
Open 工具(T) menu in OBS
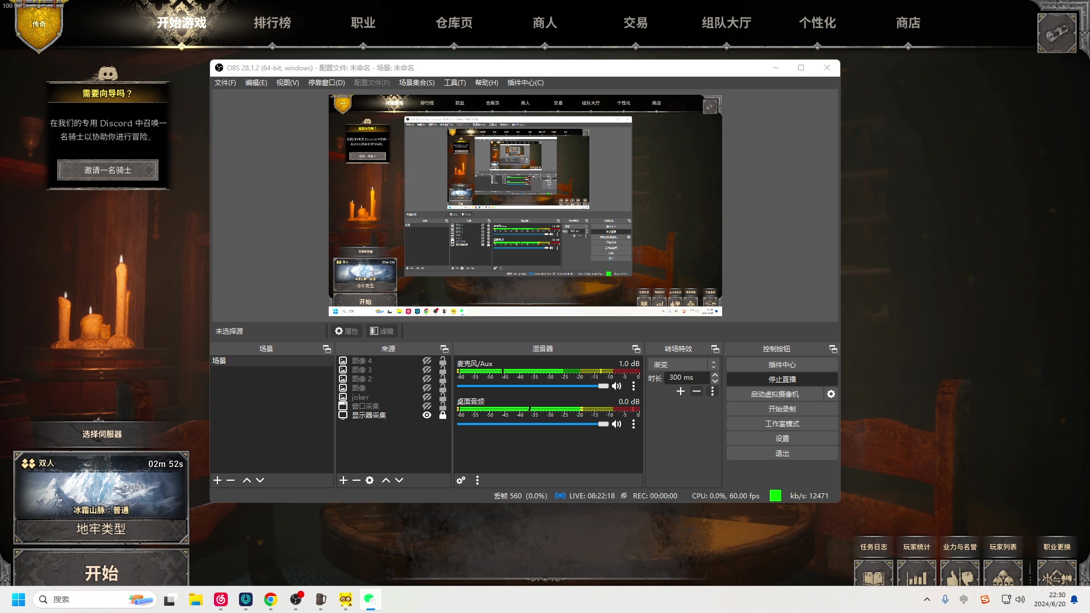(455, 83)
